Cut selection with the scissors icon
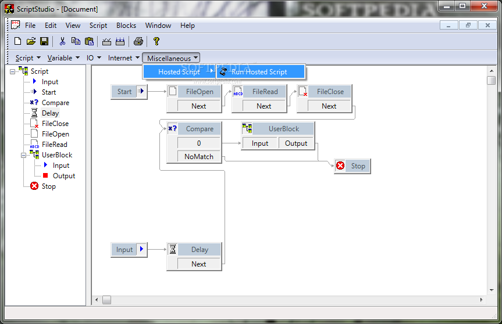The height and width of the screenshot is (324, 502). 62,41
